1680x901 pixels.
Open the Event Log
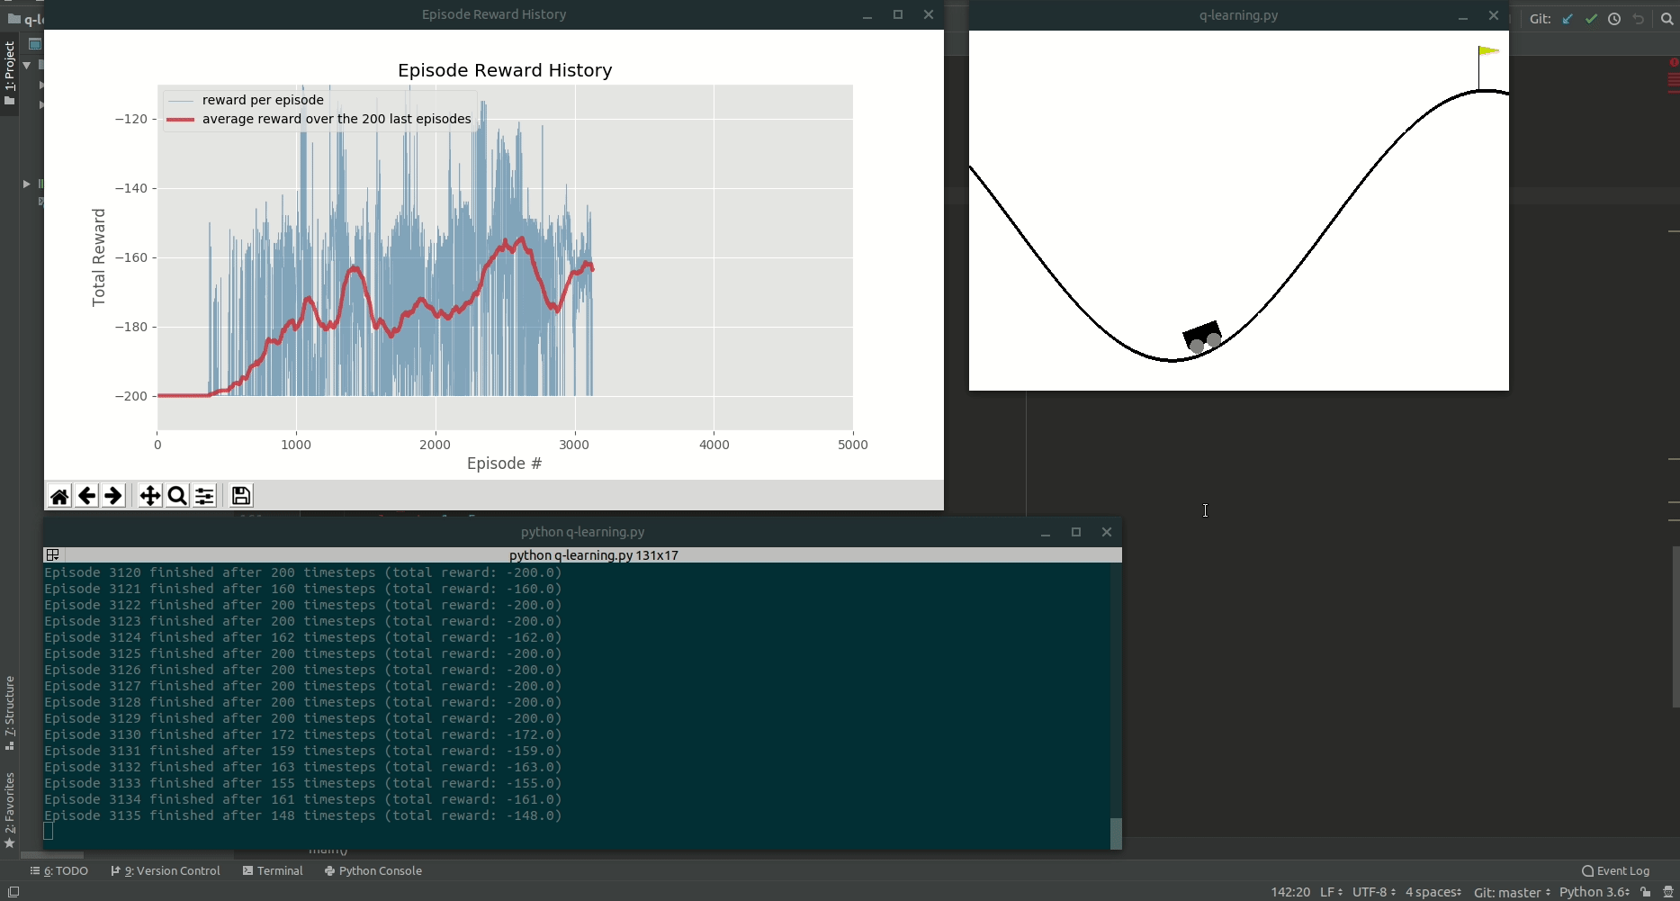click(1616, 870)
